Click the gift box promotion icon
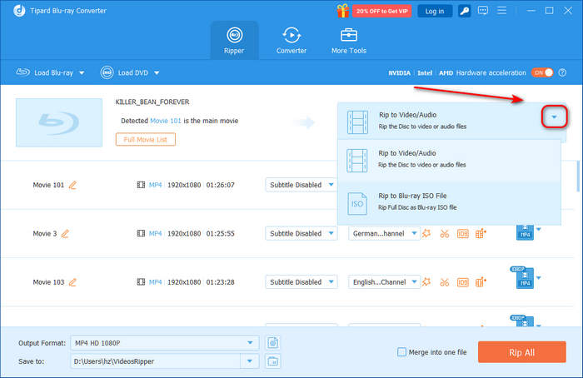The image size is (583, 378). click(x=343, y=11)
